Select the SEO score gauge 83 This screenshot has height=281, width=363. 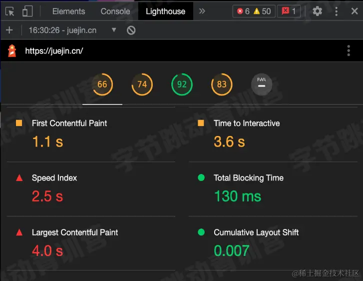[222, 84]
